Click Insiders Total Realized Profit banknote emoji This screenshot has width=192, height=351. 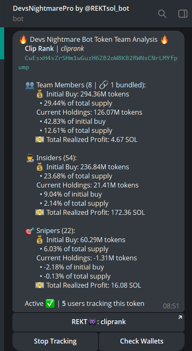pyautogui.click(x=40, y=212)
